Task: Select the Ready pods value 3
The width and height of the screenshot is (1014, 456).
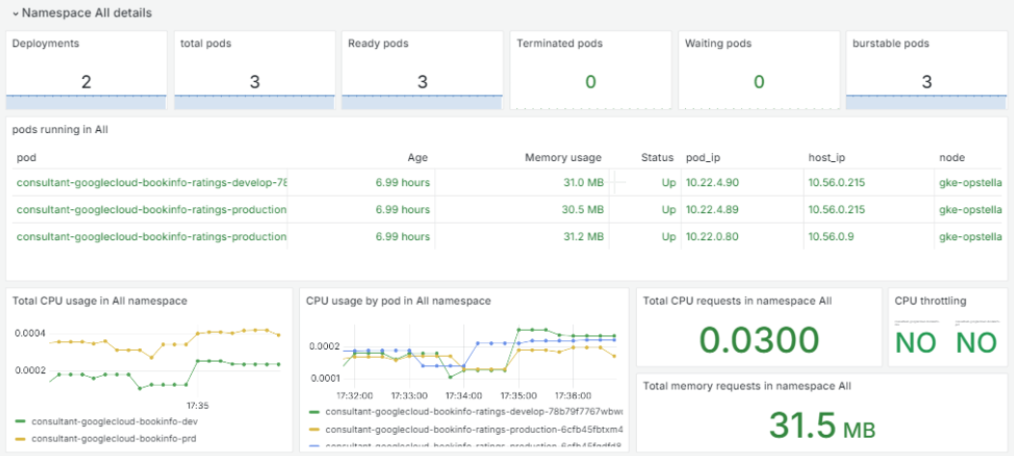Action: pyautogui.click(x=423, y=82)
